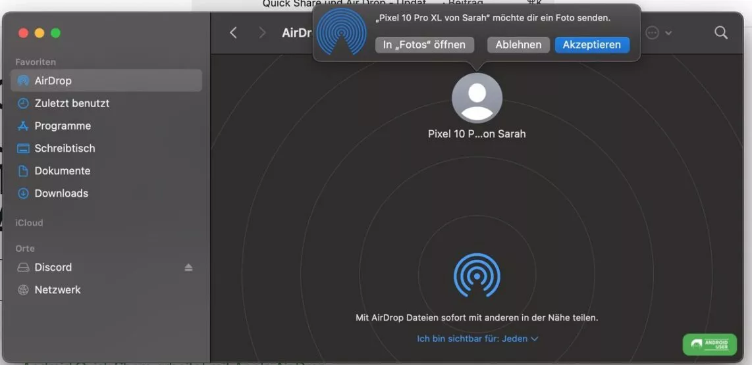Open Downloads in the sidebar
The width and height of the screenshot is (752, 365).
click(x=106, y=193)
